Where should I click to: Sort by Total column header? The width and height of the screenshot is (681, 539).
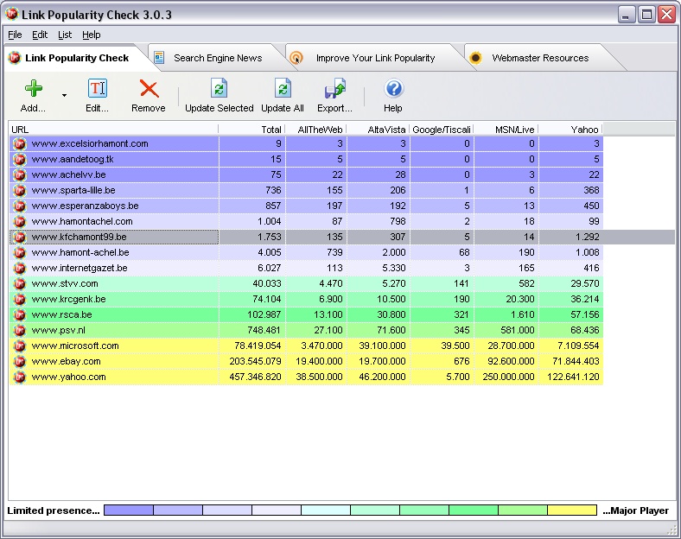[251, 130]
